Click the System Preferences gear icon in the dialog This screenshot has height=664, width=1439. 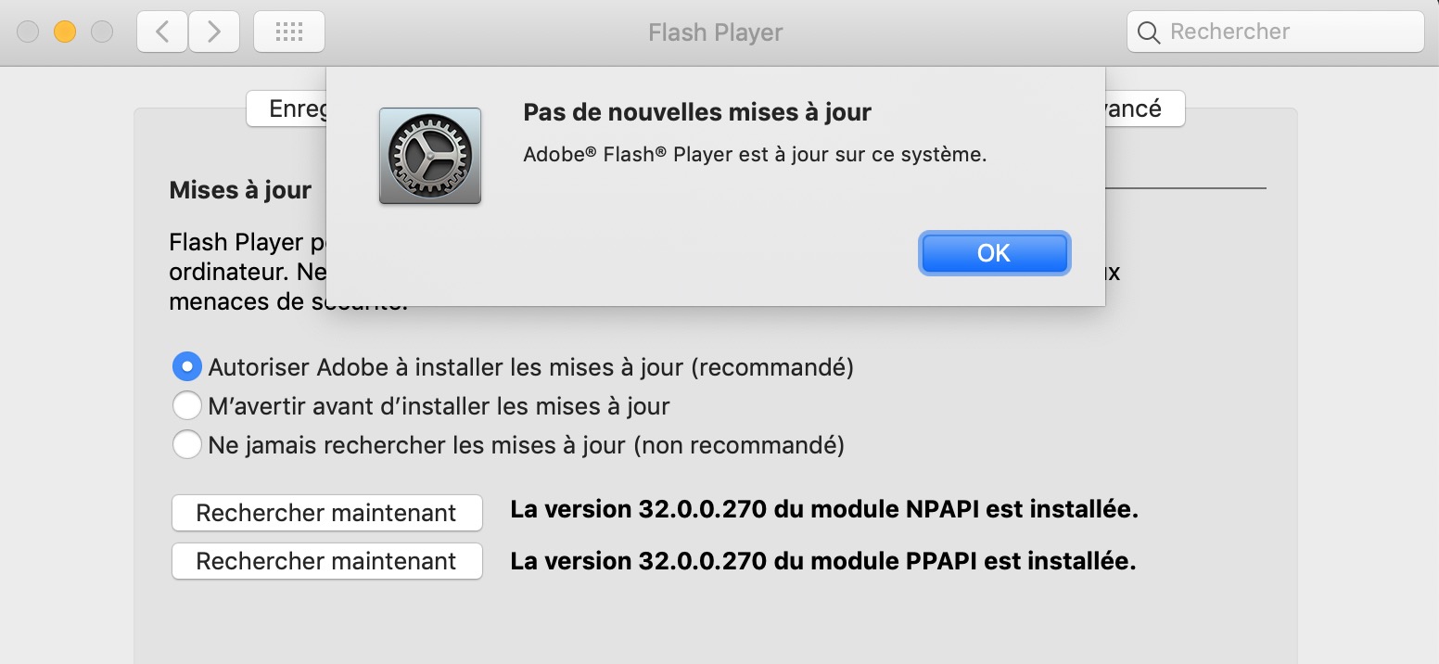pyautogui.click(x=430, y=155)
